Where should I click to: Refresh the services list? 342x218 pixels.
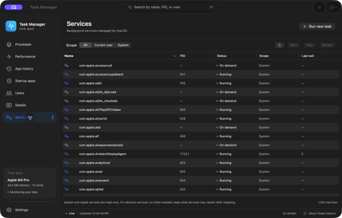coord(279,45)
